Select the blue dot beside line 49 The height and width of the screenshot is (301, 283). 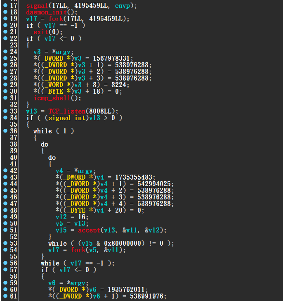coord(5,216)
